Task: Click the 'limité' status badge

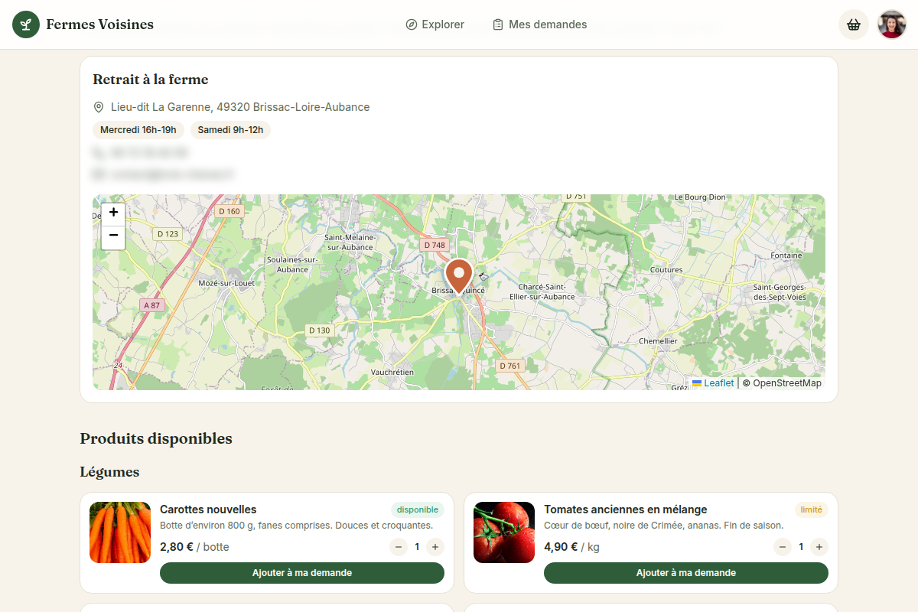Action: click(x=812, y=509)
